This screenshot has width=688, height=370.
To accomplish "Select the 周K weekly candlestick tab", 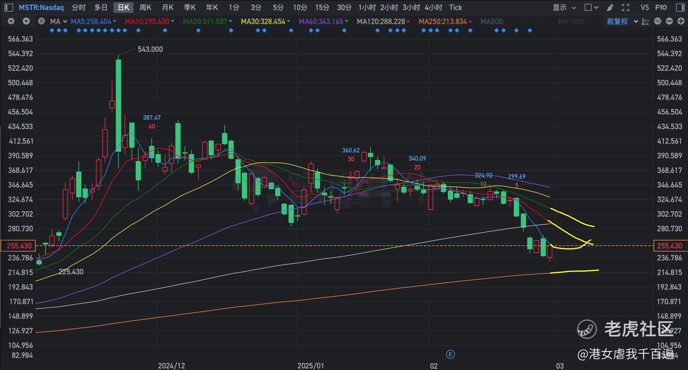I will click(145, 8).
